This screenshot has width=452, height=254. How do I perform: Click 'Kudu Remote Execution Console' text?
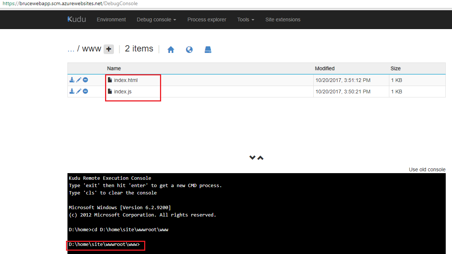tap(110, 178)
